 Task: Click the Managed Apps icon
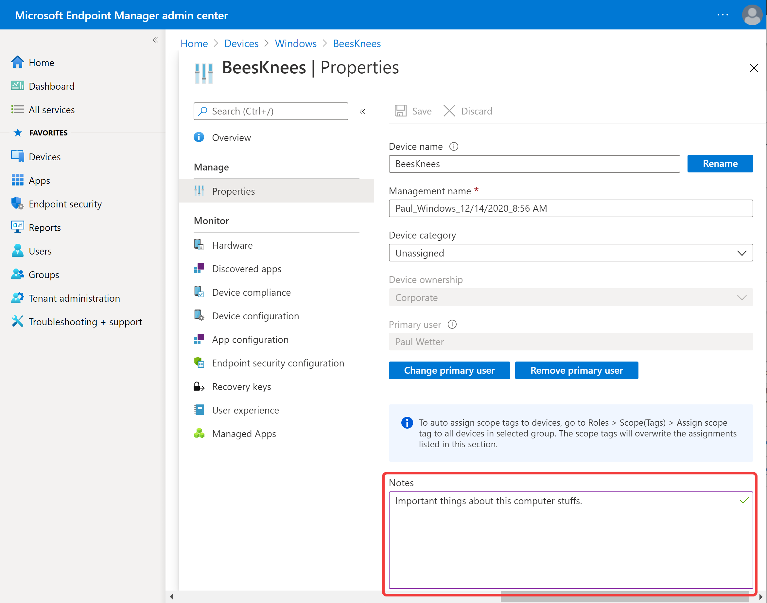[x=199, y=434]
